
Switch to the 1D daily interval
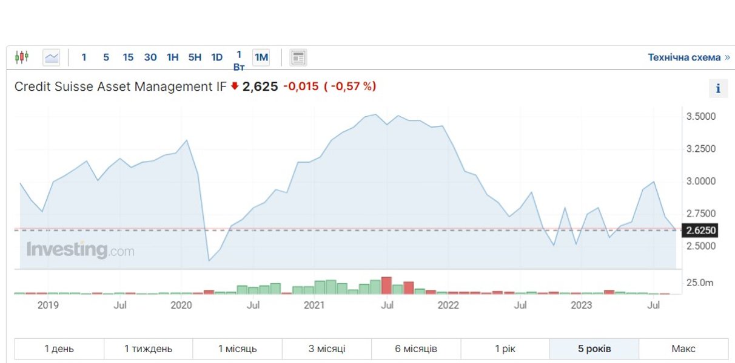pos(216,57)
